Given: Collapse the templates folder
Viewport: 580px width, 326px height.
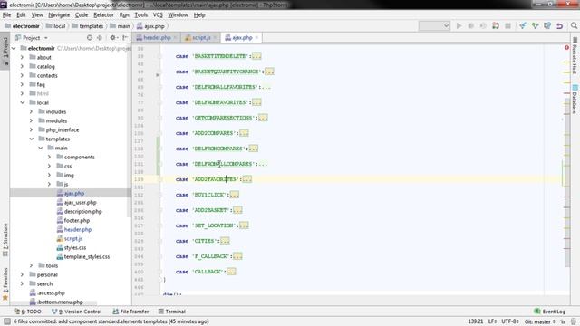Looking at the screenshot, I should 32,139.
